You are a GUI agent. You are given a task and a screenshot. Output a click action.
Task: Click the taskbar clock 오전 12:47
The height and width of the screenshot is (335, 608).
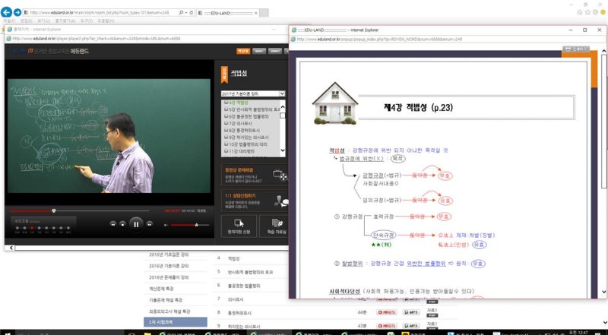[578, 332]
